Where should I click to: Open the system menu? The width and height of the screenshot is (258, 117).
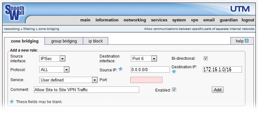click(179, 20)
